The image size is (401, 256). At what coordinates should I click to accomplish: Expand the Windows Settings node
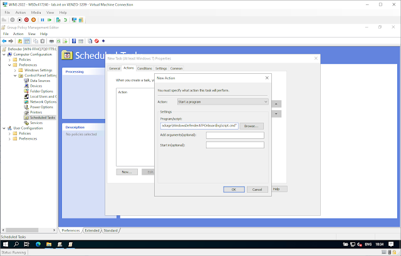click(x=15, y=70)
